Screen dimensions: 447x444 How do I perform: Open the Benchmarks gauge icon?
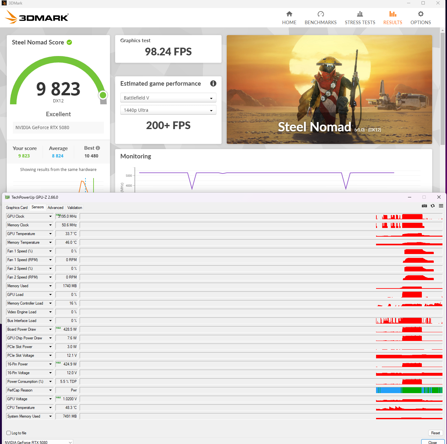321,14
